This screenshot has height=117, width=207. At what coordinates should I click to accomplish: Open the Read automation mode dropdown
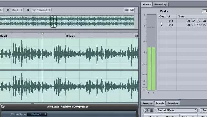[x=17, y=10]
